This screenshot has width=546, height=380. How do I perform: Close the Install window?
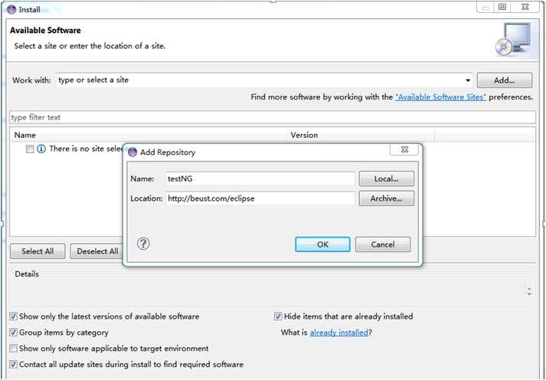[x=525, y=7]
